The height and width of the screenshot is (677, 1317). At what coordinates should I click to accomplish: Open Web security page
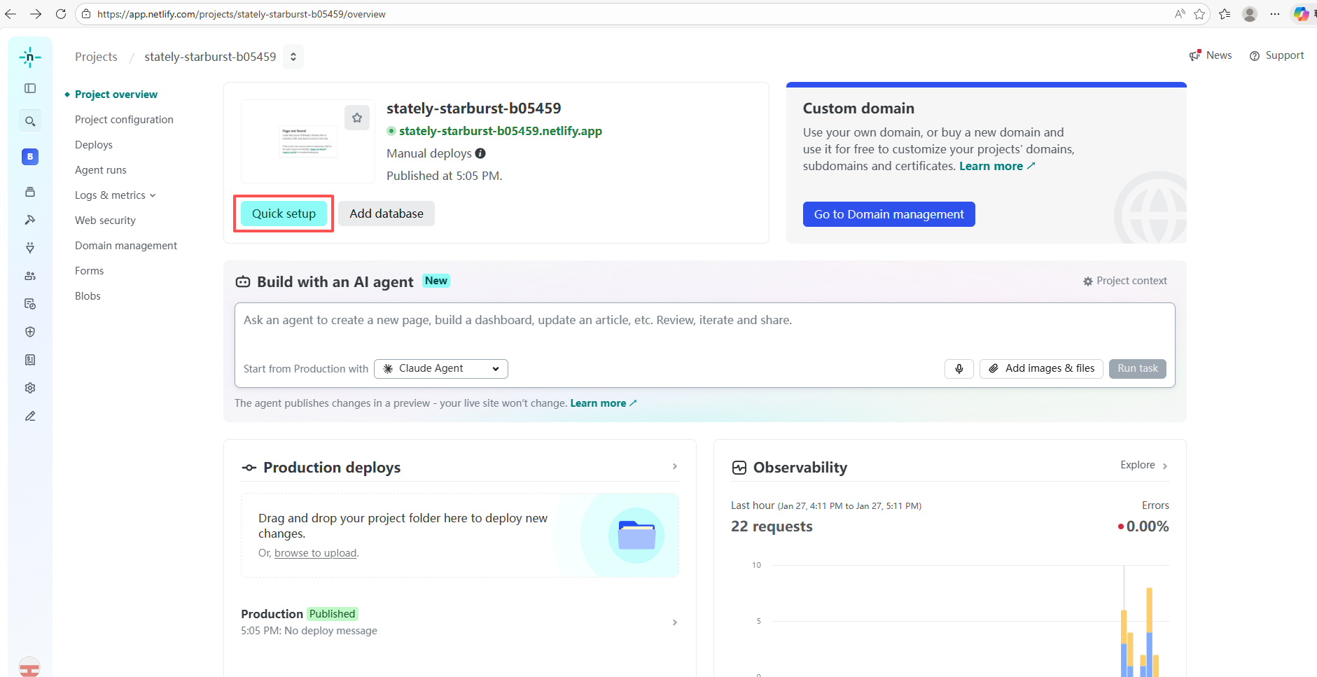tap(105, 221)
